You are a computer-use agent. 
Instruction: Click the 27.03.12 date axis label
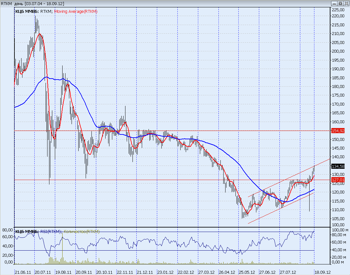(207, 272)
